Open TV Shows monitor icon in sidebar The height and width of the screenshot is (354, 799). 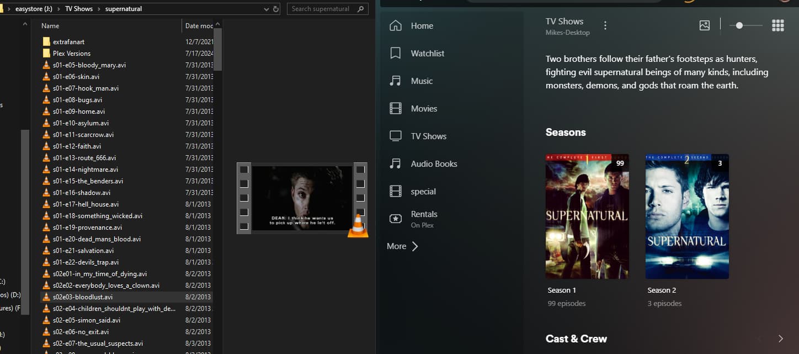click(395, 136)
